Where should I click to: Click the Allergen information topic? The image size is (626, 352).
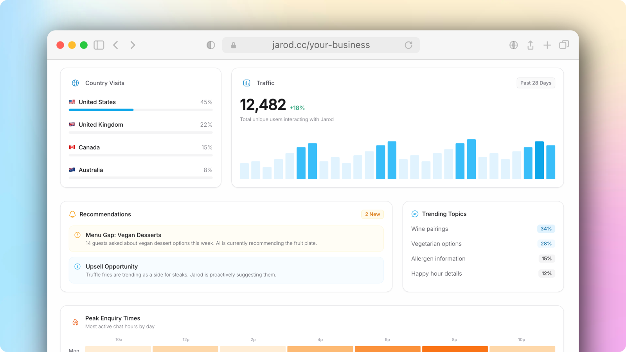[438, 259]
